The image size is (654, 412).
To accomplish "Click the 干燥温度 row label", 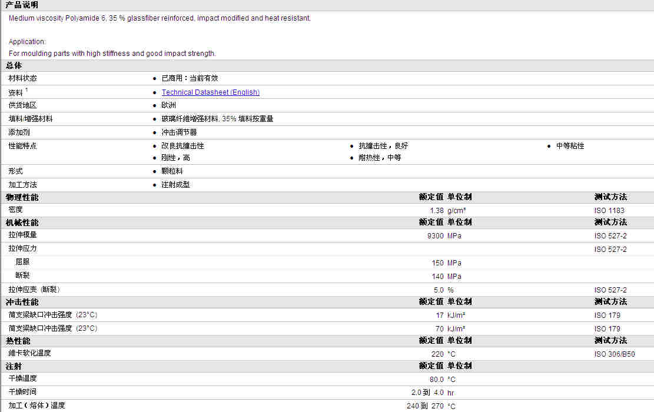I will tap(22, 378).
